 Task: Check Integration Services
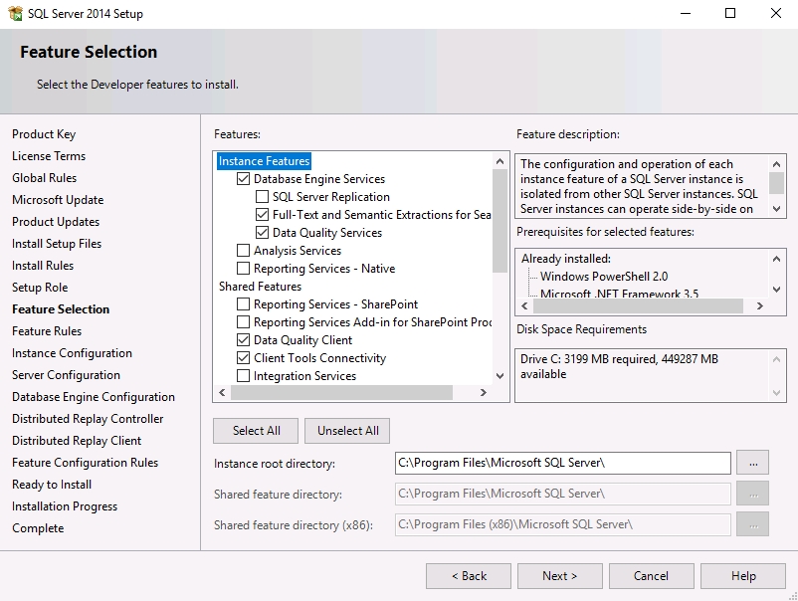[243, 375]
